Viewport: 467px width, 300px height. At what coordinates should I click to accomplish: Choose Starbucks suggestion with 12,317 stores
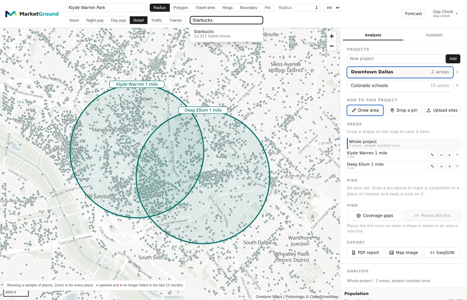point(226,34)
